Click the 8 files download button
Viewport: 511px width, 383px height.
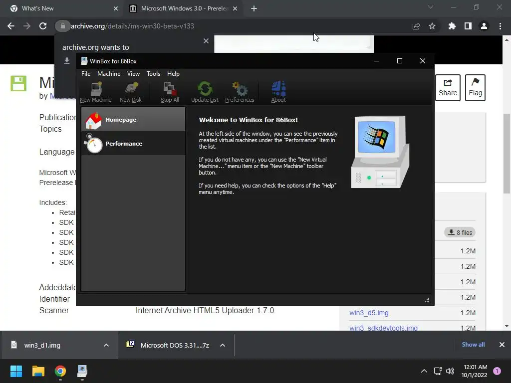460,232
